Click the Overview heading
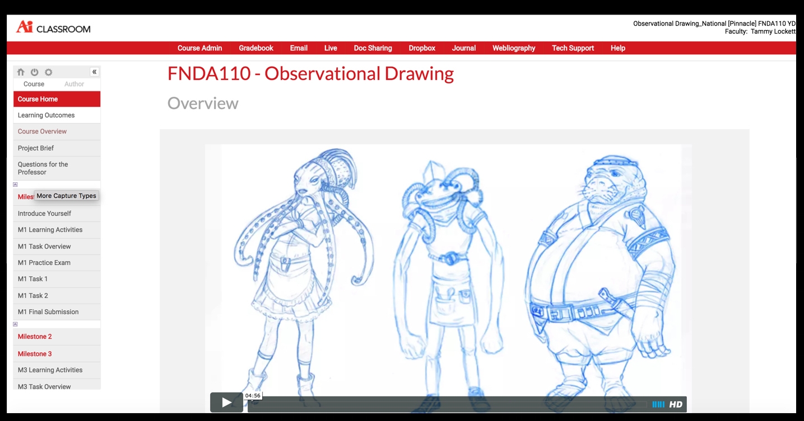 pos(203,103)
